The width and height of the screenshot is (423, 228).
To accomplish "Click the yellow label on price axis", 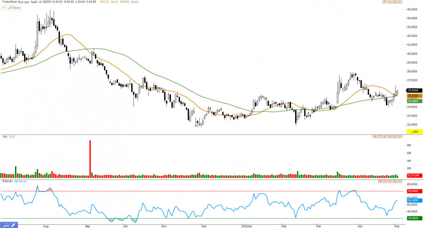I will (x=412, y=132).
